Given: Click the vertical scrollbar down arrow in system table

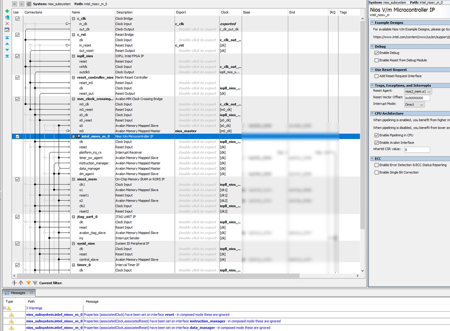Looking at the screenshot, I should 363,271.
